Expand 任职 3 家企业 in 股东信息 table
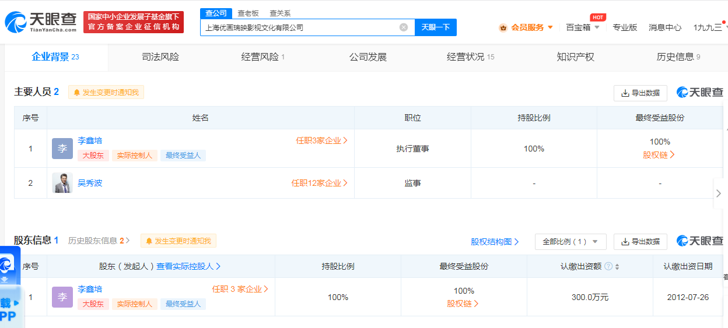 [x=240, y=289]
